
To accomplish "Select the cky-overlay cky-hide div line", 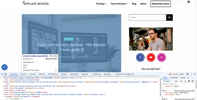I will [x=22, y=80].
